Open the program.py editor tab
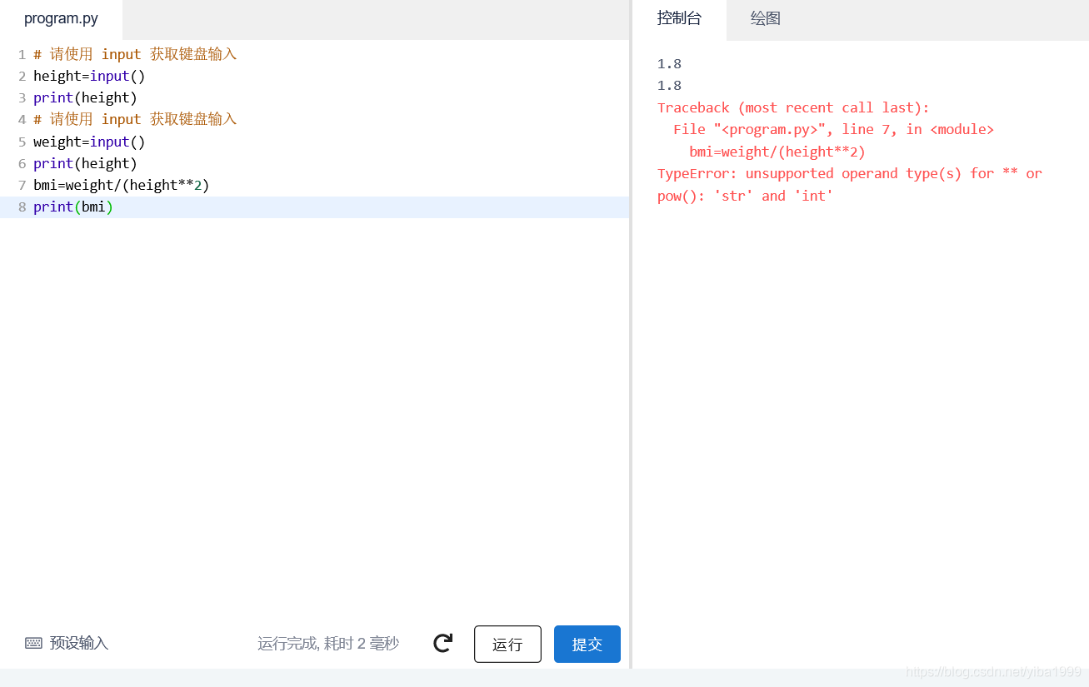 coord(61,19)
